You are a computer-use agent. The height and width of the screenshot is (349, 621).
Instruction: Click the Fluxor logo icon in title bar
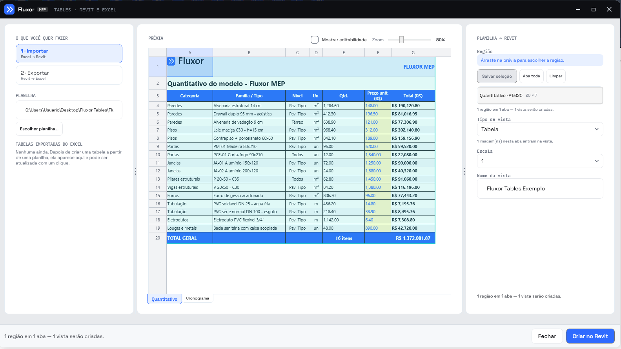click(9, 9)
